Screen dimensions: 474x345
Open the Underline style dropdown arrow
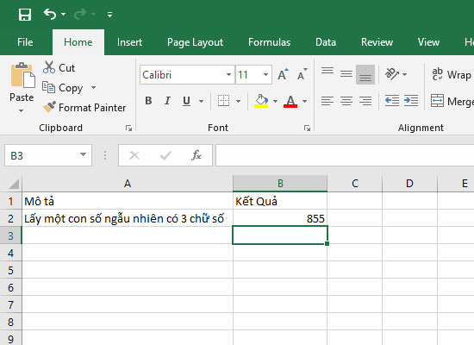click(201, 101)
